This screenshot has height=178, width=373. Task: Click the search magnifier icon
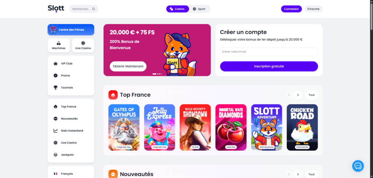(94, 9)
